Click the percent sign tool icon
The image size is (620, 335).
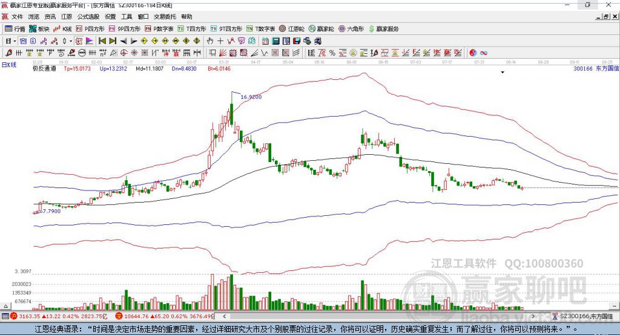pos(332,53)
